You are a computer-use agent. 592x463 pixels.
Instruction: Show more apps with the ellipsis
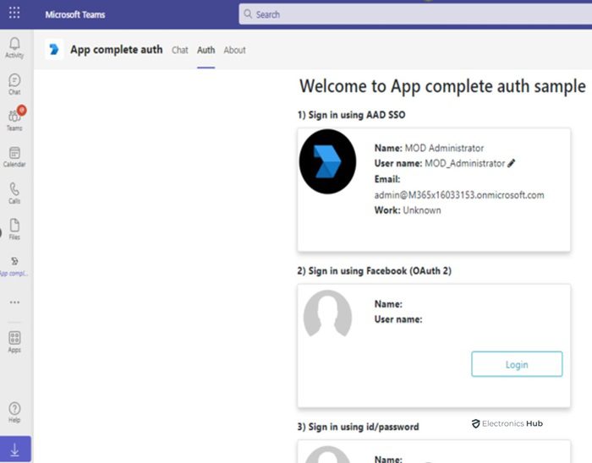click(14, 302)
